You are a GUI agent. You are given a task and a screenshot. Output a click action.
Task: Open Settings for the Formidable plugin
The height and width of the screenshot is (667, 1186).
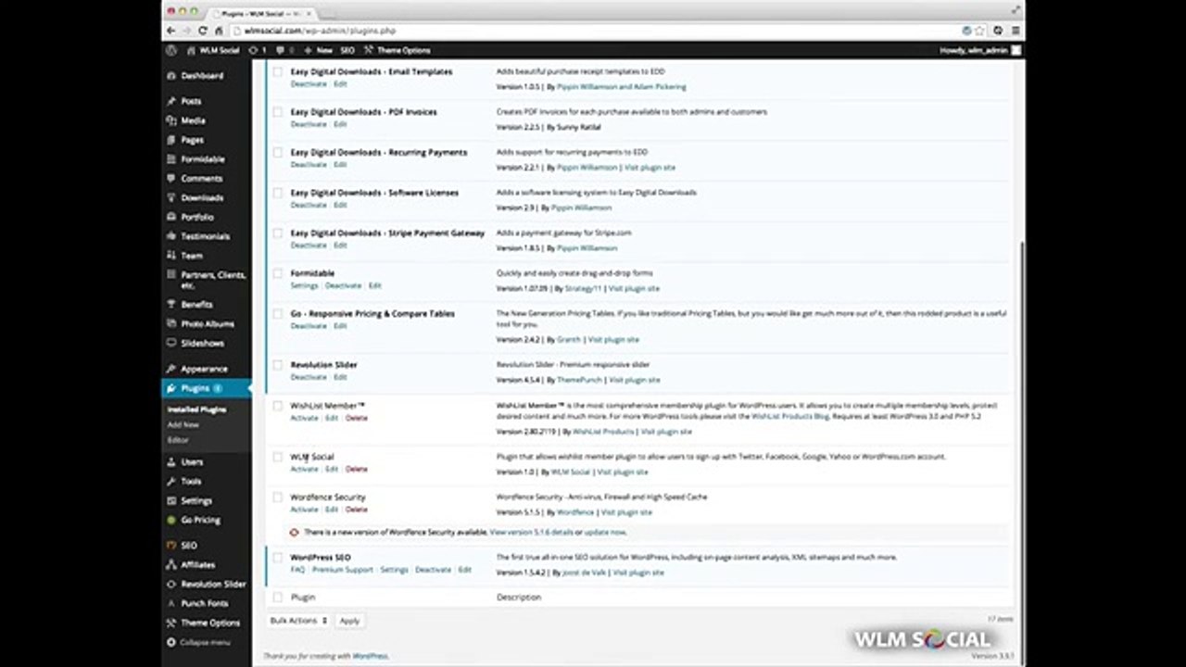coord(304,285)
